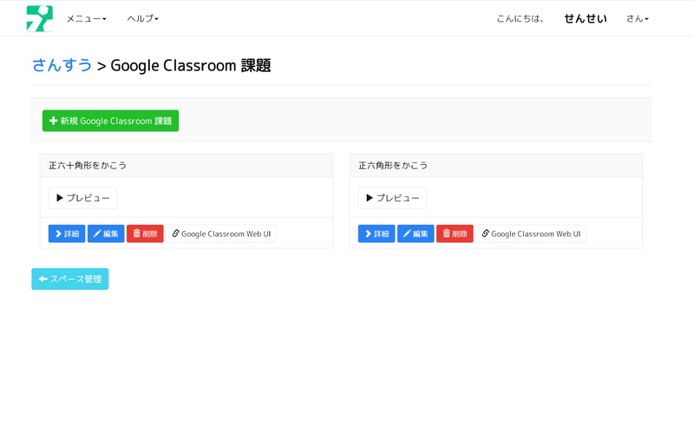The width and height of the screenshot is (694, 434).
Task: Click 削除 for 正六十角形をかこう
Action: [x=145, y=233]
